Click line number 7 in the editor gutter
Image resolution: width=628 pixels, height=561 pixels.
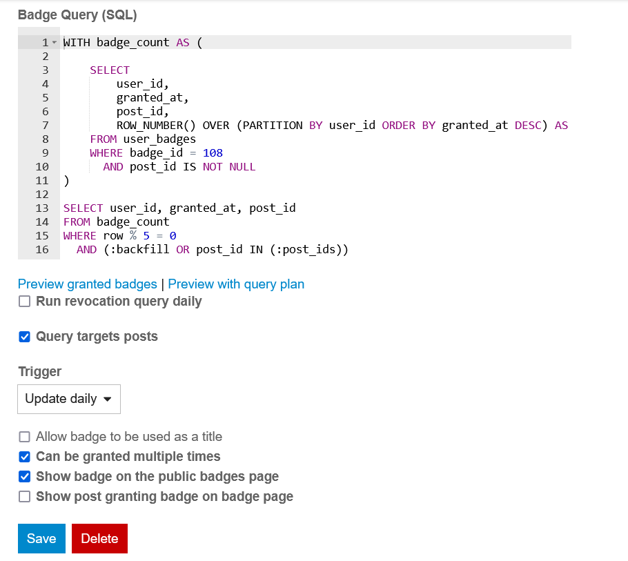pyautogui.click(x=46, y=126)
